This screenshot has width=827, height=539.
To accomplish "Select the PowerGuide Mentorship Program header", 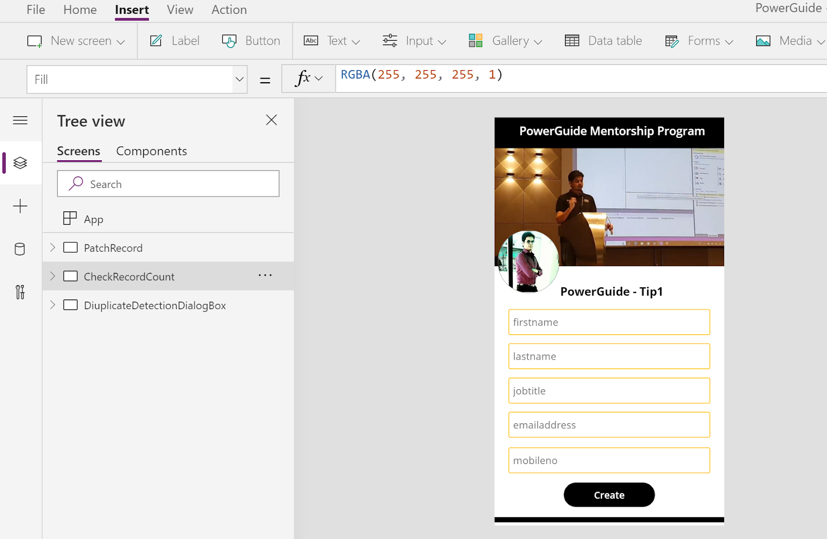I will pyautogui.click(x=612, y=131).
